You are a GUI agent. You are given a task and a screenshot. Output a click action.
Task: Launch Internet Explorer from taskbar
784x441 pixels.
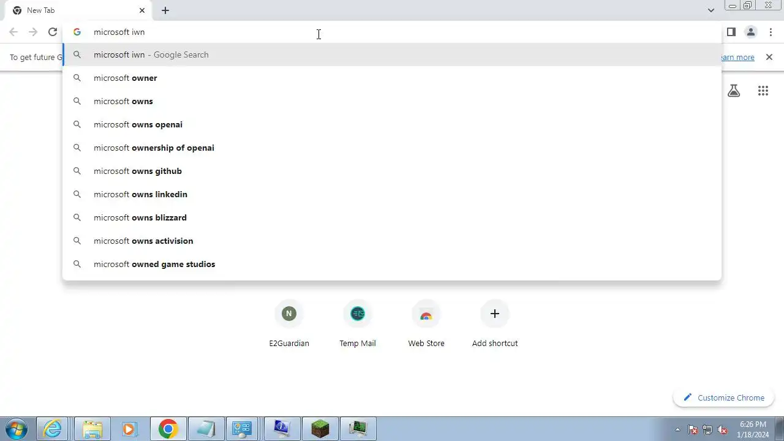[54, 429]
